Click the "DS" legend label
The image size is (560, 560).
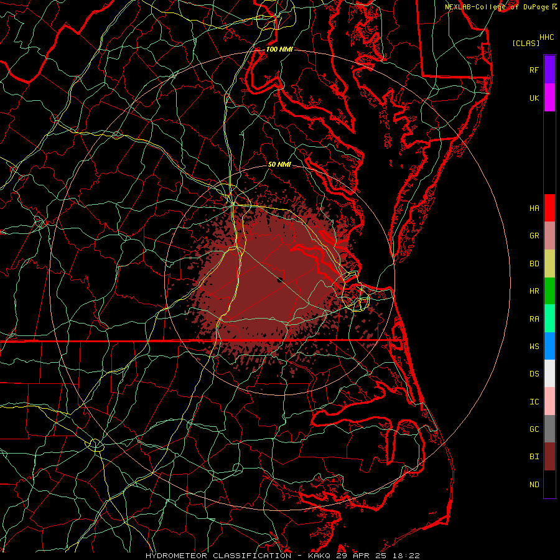tap(534, 374)
